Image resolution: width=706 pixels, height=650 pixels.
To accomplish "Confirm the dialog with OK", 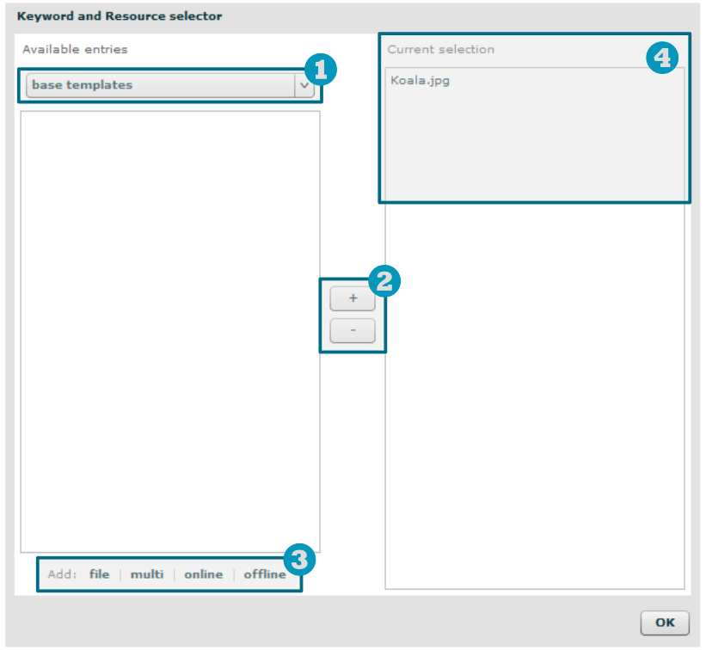I will tap(665, 622).
